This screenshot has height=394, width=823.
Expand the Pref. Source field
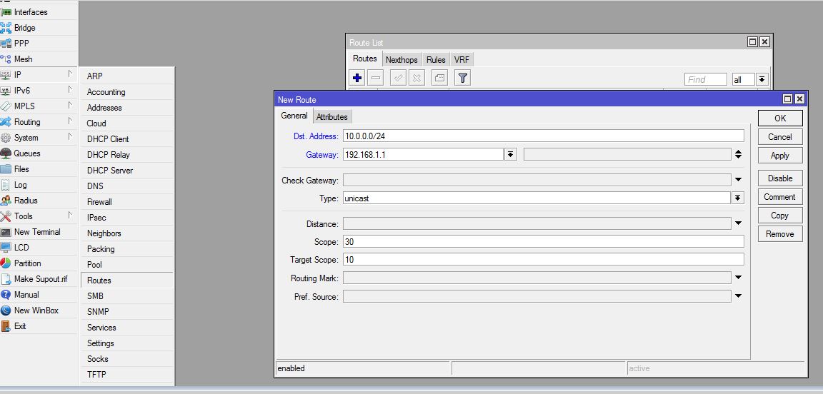738,296
